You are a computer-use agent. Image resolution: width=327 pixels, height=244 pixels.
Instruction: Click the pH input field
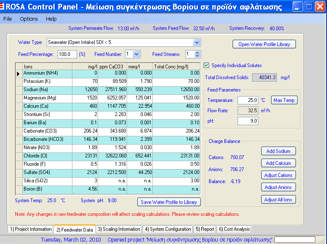click(x=248, y=121)
